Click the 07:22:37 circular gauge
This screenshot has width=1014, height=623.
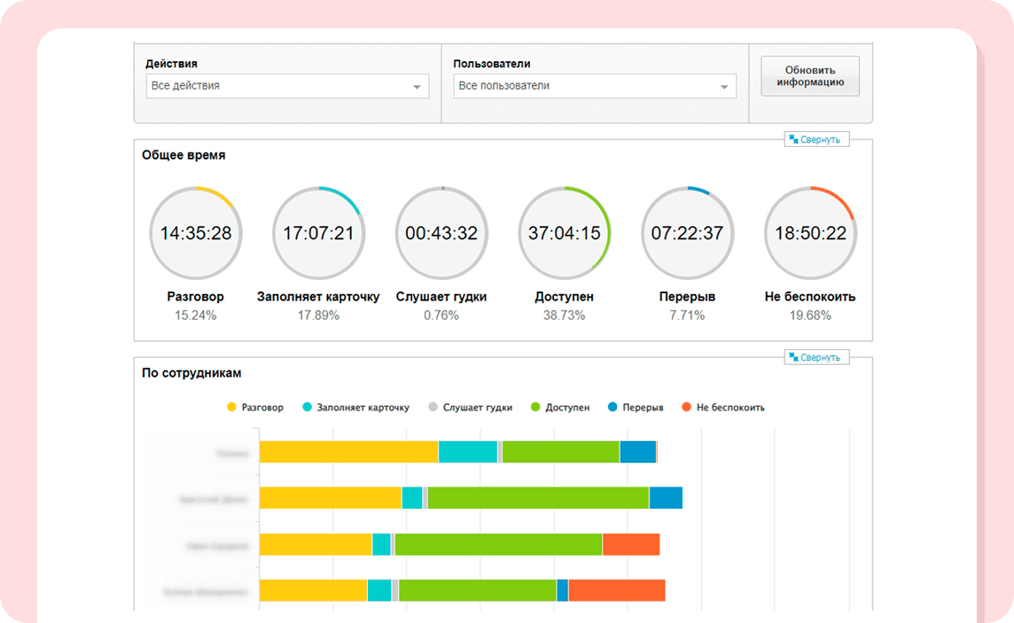click(688, 233)
